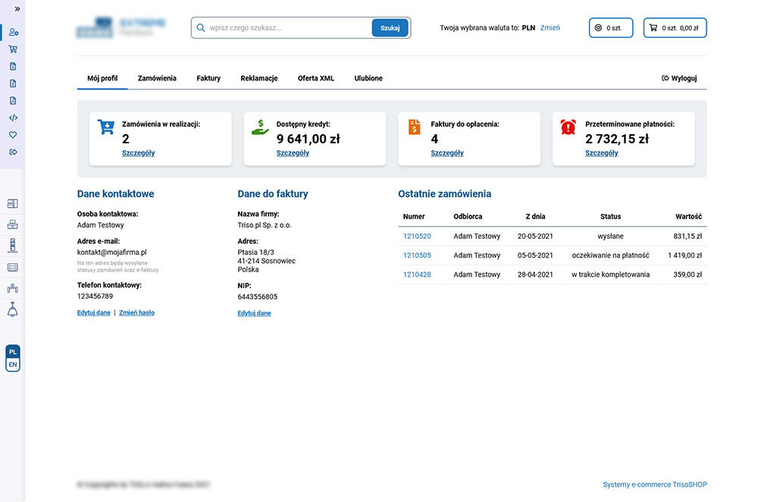
Task: Open favorites heart icon in sidebar
Action: [13, 134]
